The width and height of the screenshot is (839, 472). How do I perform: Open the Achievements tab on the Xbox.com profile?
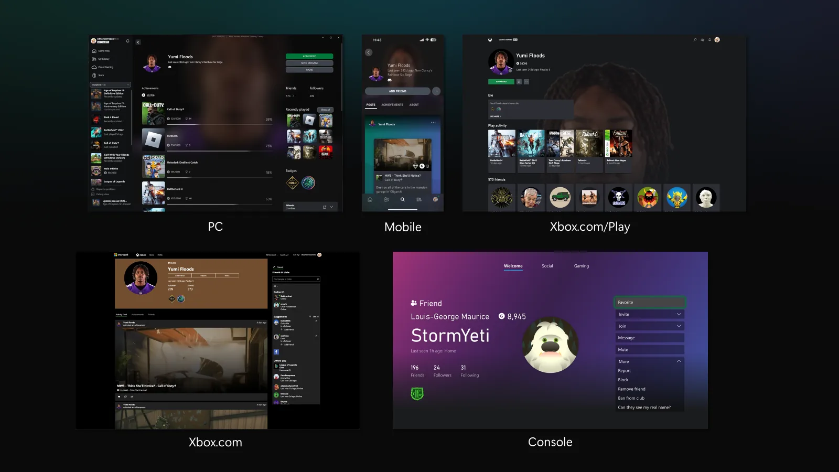click(x=137, y=315)
